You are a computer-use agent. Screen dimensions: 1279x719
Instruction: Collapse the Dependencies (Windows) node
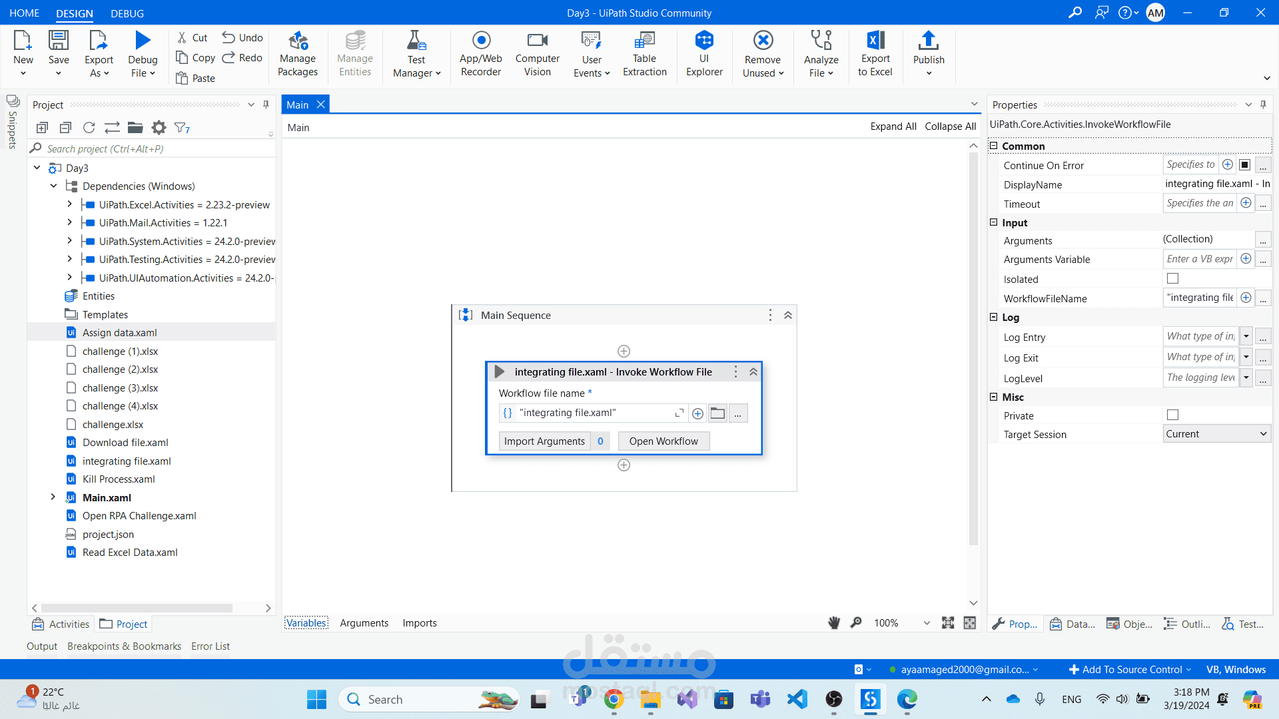click(53, 186)
